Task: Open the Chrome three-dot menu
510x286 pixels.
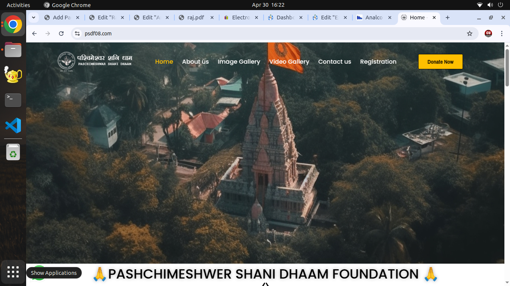Action: click(x=502, y=34)
